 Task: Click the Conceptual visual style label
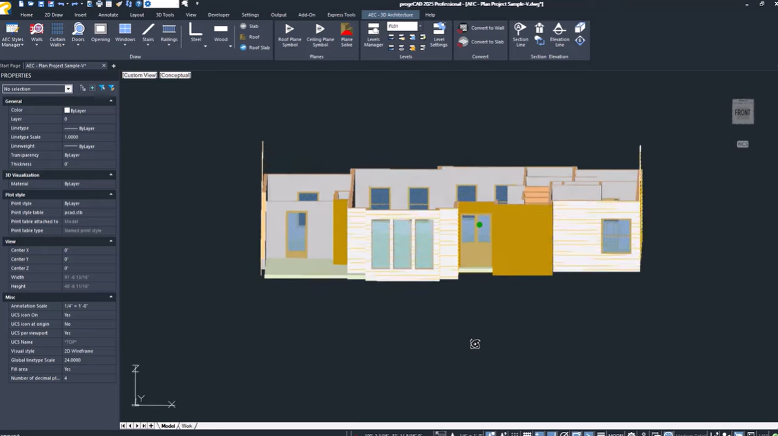click(x=175, y=75)
